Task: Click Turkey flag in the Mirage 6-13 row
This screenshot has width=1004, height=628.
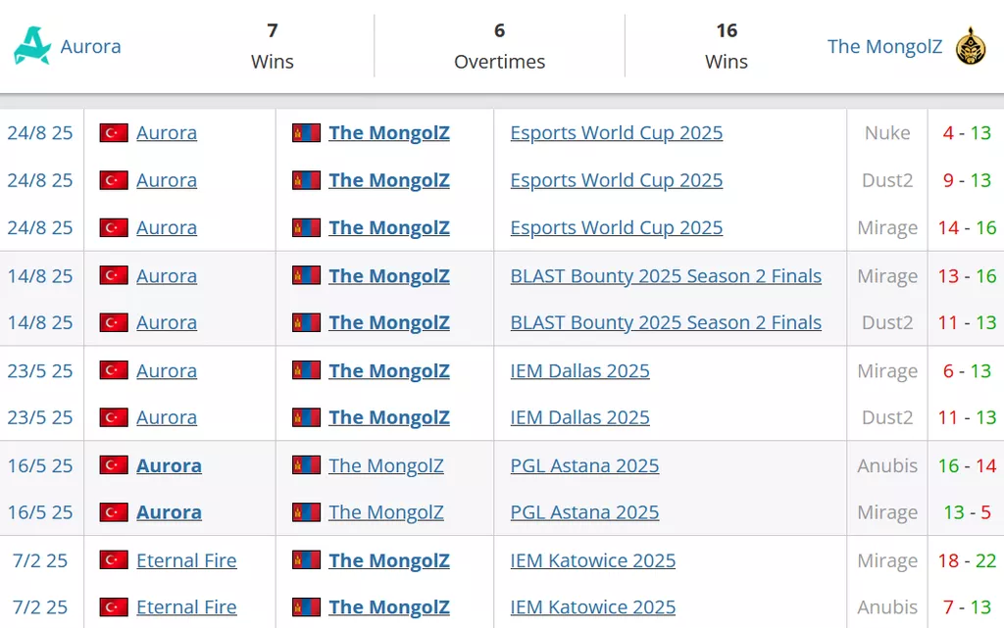Action: click(x=114, y=371)
